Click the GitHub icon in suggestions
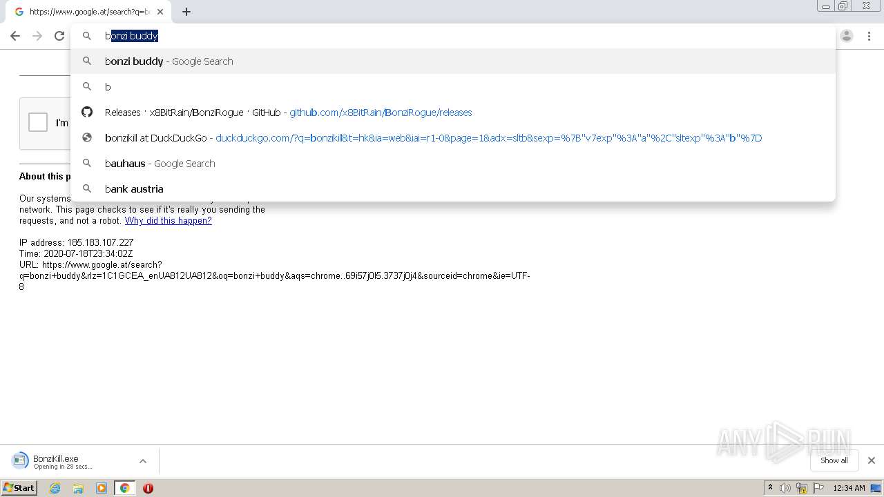The width and height of the screenshot is (884, 497). point(87,113)
